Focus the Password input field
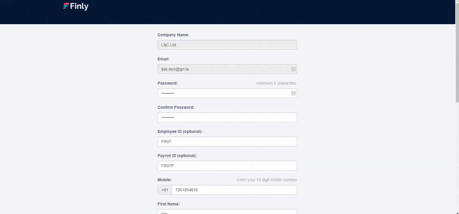This screenshot has width=459, height=214. (227, 93)
